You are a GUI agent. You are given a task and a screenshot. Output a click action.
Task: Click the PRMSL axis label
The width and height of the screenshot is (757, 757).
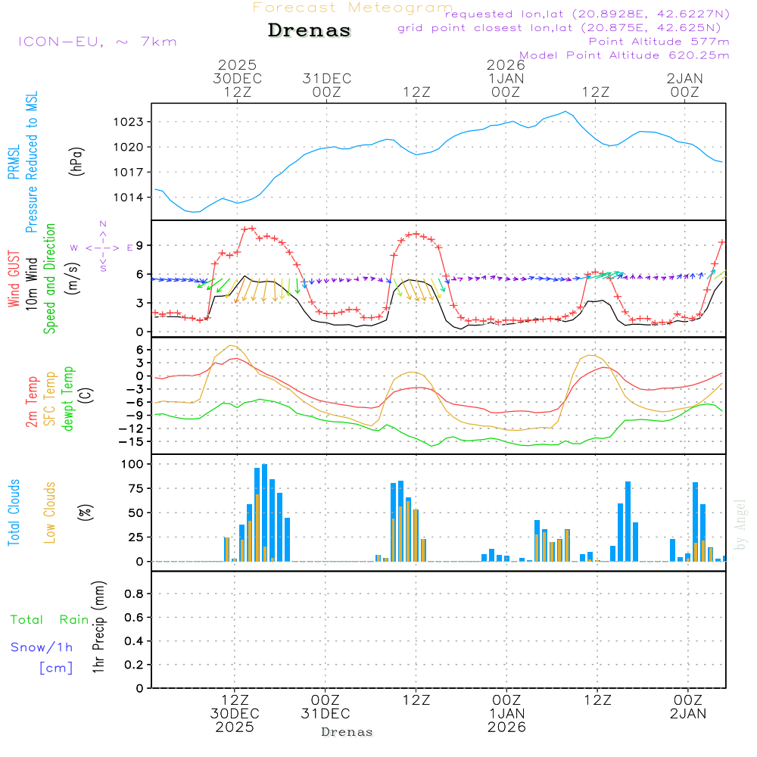(x=13, y=160)
